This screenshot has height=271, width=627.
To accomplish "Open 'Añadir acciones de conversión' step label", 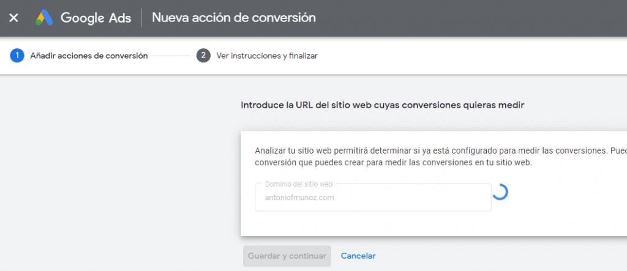I will coord(89,56).
